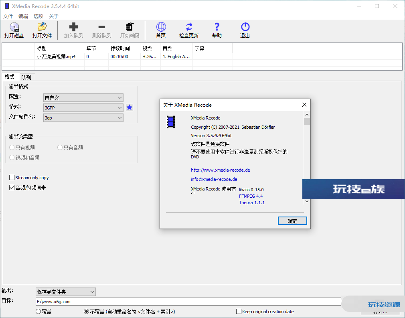Click the blue star favorite icon

point(130,107)
